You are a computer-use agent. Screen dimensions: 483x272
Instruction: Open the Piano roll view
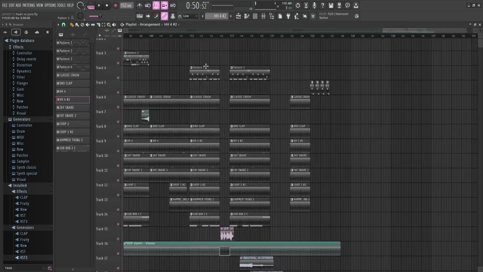tap(247, 16)
